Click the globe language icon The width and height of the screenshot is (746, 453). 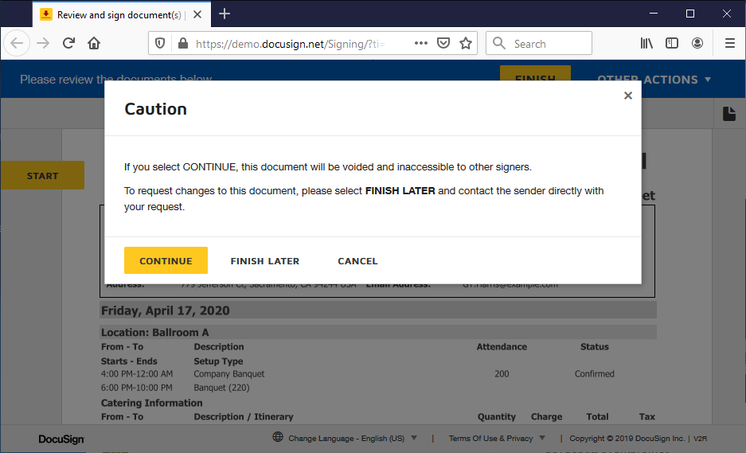[x=278, y=437]
